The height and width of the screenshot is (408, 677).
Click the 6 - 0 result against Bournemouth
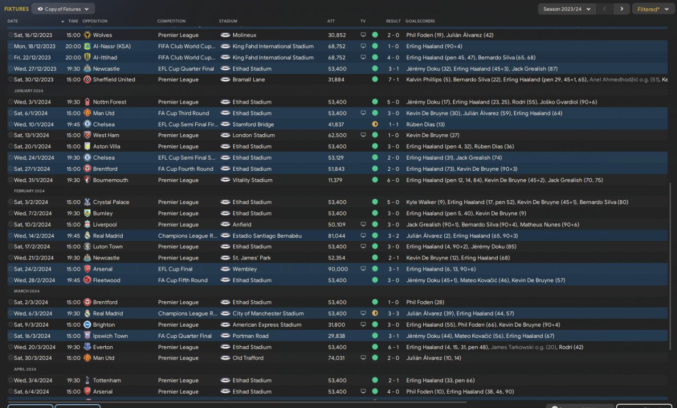[393, 180]
